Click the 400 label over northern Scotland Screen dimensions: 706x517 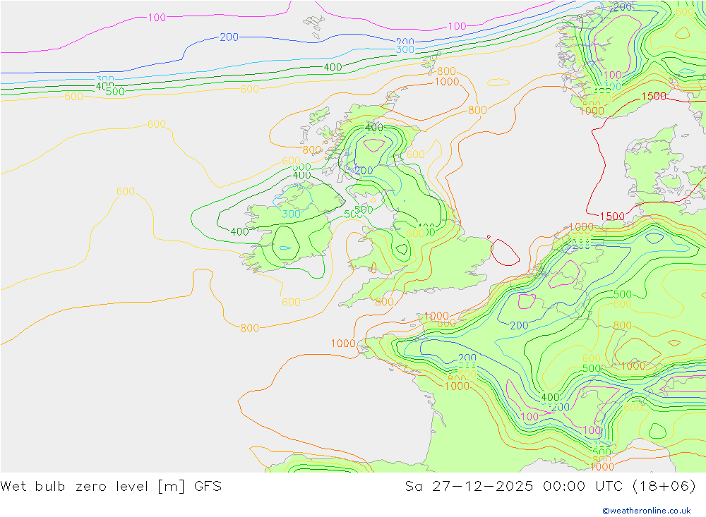[x=373, y=128]
